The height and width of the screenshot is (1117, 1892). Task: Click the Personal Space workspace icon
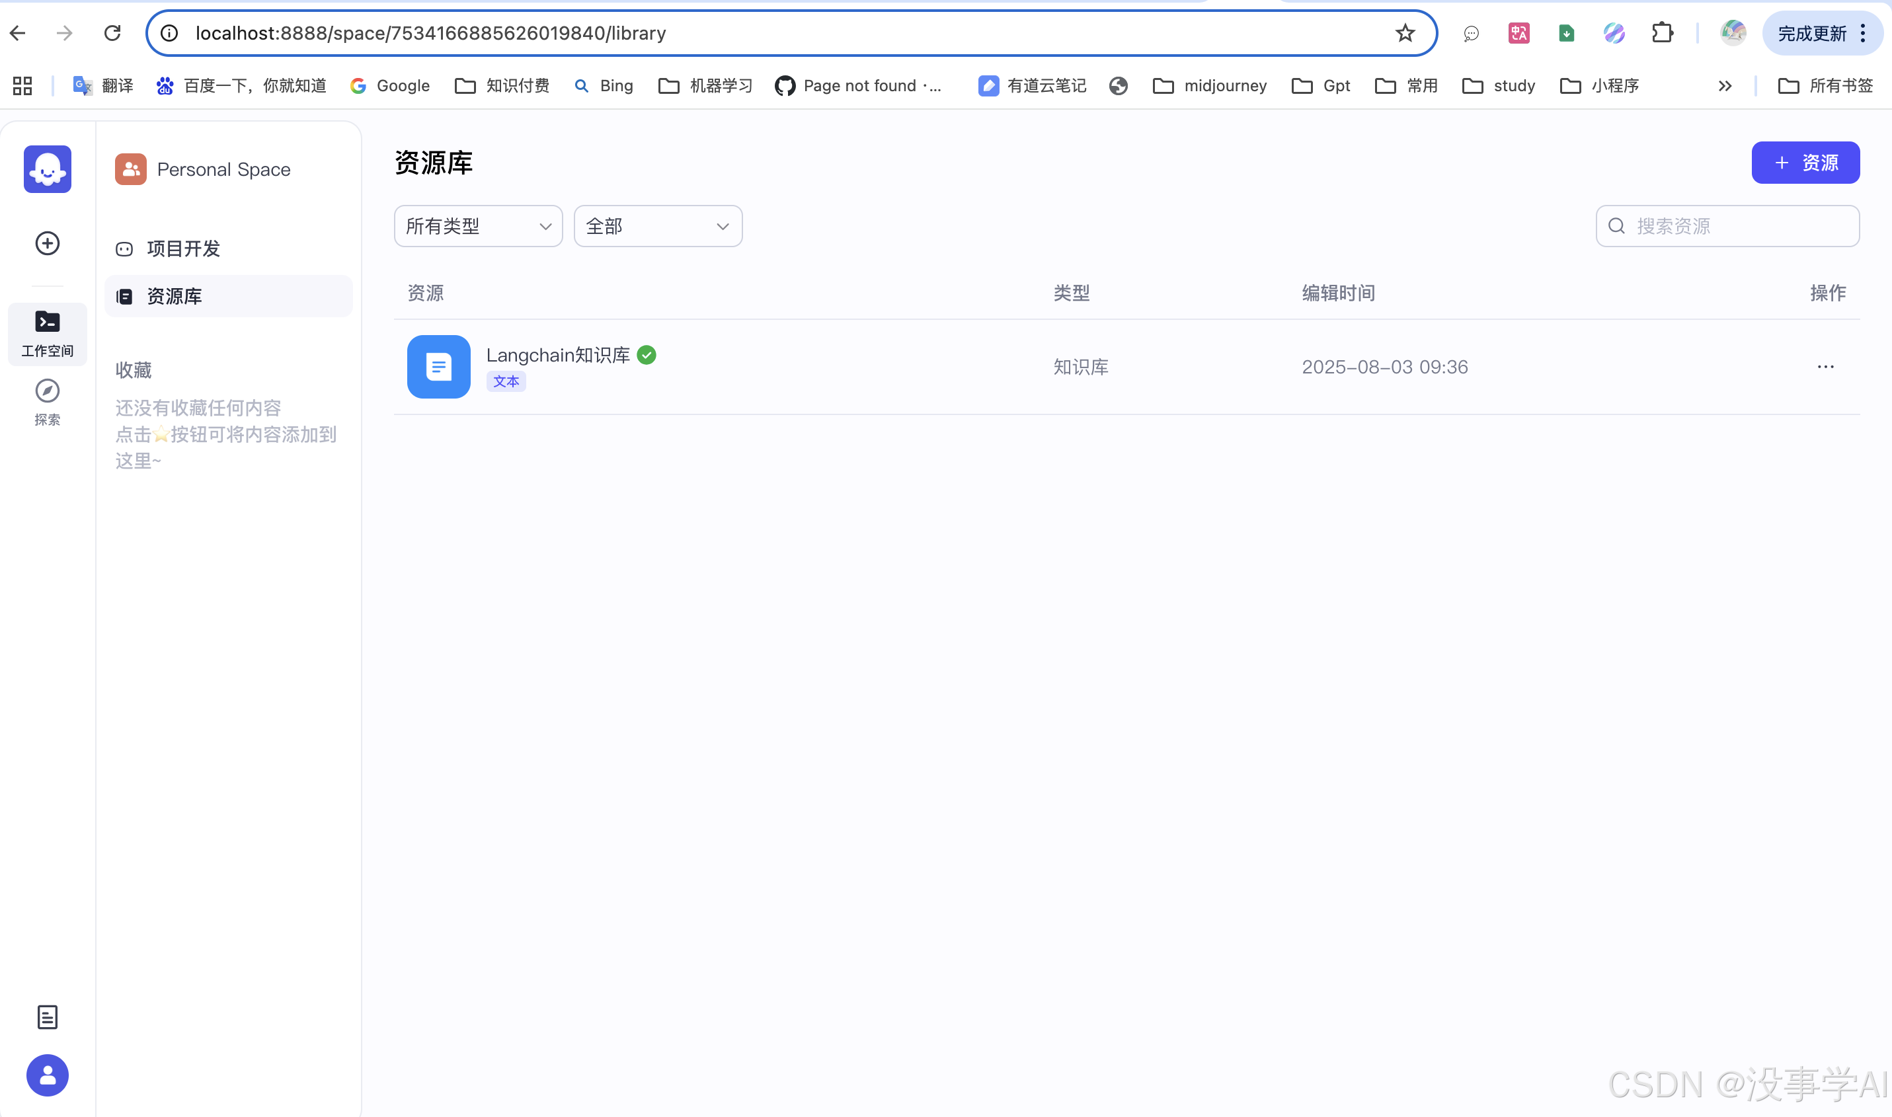[x=130, y=169]
